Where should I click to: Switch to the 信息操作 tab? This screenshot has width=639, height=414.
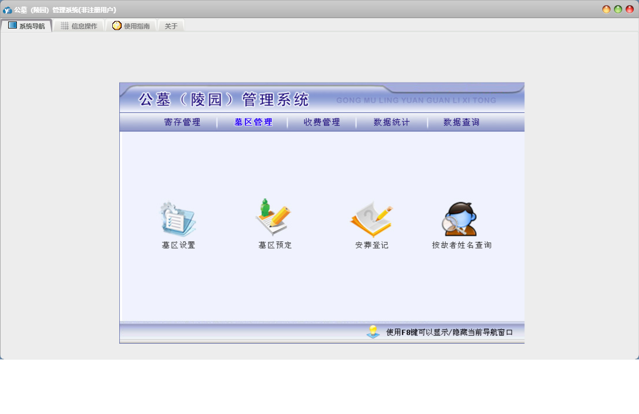tap(79, 26)
